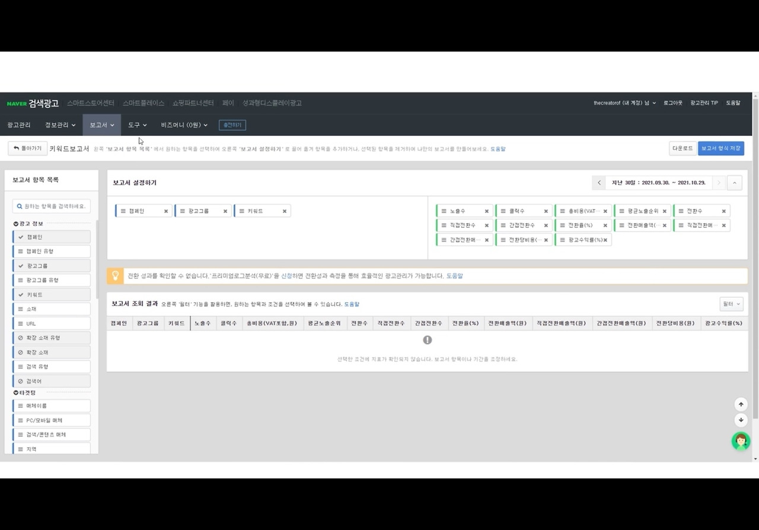Screen dimensions: 759x530
Task: Remove the 캠페인 chip from report settings
Action: click(x=166, y=211)
